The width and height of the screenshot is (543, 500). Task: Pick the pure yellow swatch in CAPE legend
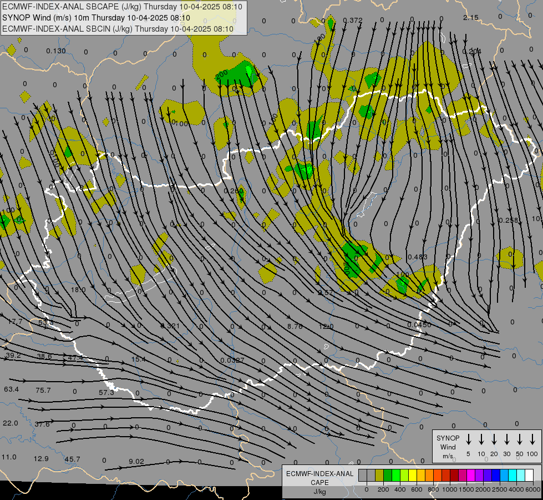[x=413, y=476]
